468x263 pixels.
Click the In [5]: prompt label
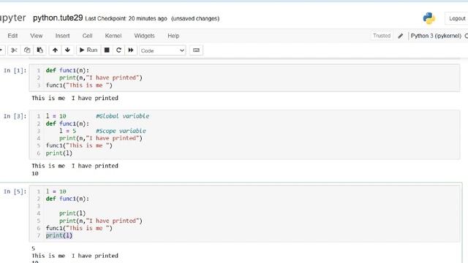(15, 191)
